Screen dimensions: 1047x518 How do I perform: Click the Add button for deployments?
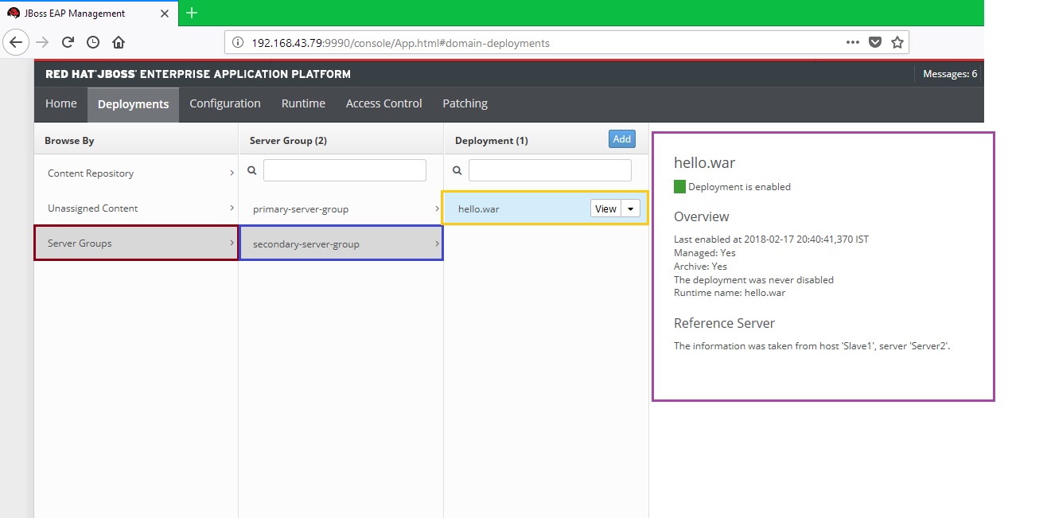coord(621,138)
